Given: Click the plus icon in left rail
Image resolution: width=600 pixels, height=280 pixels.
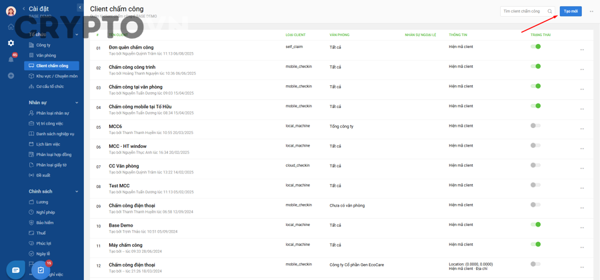Looking at the screenshot, I should point(11,76).
